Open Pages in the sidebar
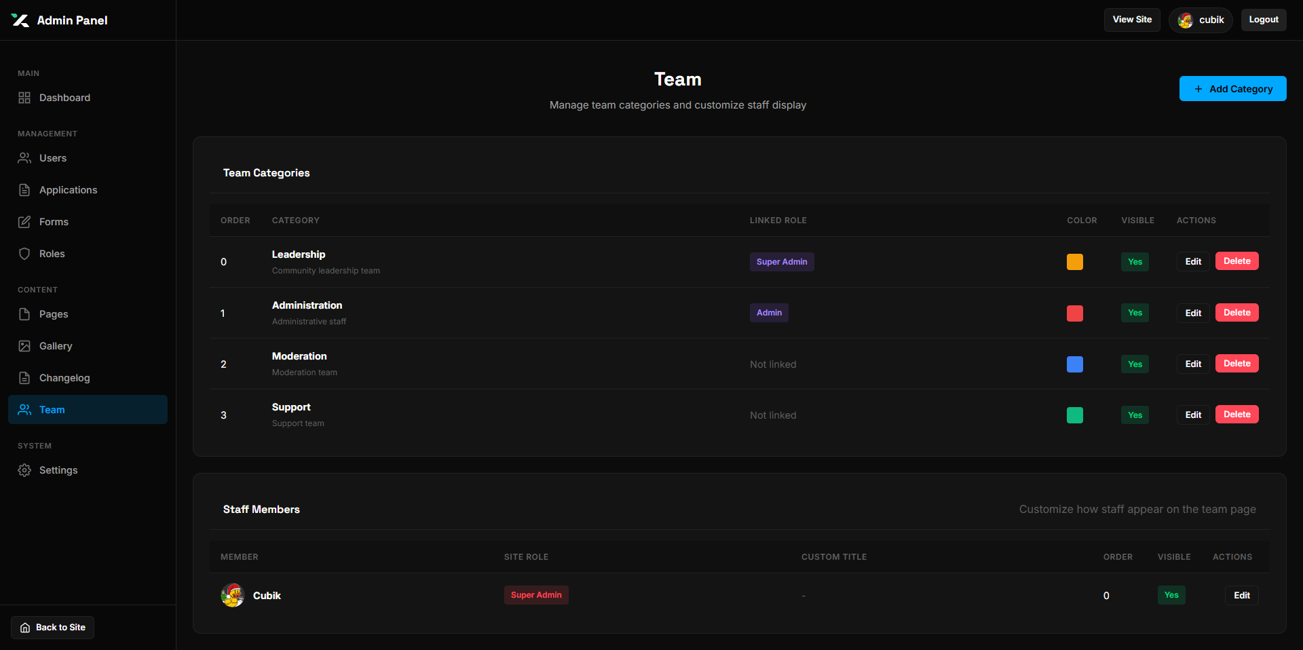This screenshot has width=1303, height=650. pos(88,314)
